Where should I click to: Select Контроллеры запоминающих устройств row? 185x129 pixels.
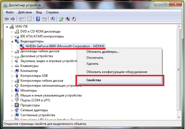point(51,86)
